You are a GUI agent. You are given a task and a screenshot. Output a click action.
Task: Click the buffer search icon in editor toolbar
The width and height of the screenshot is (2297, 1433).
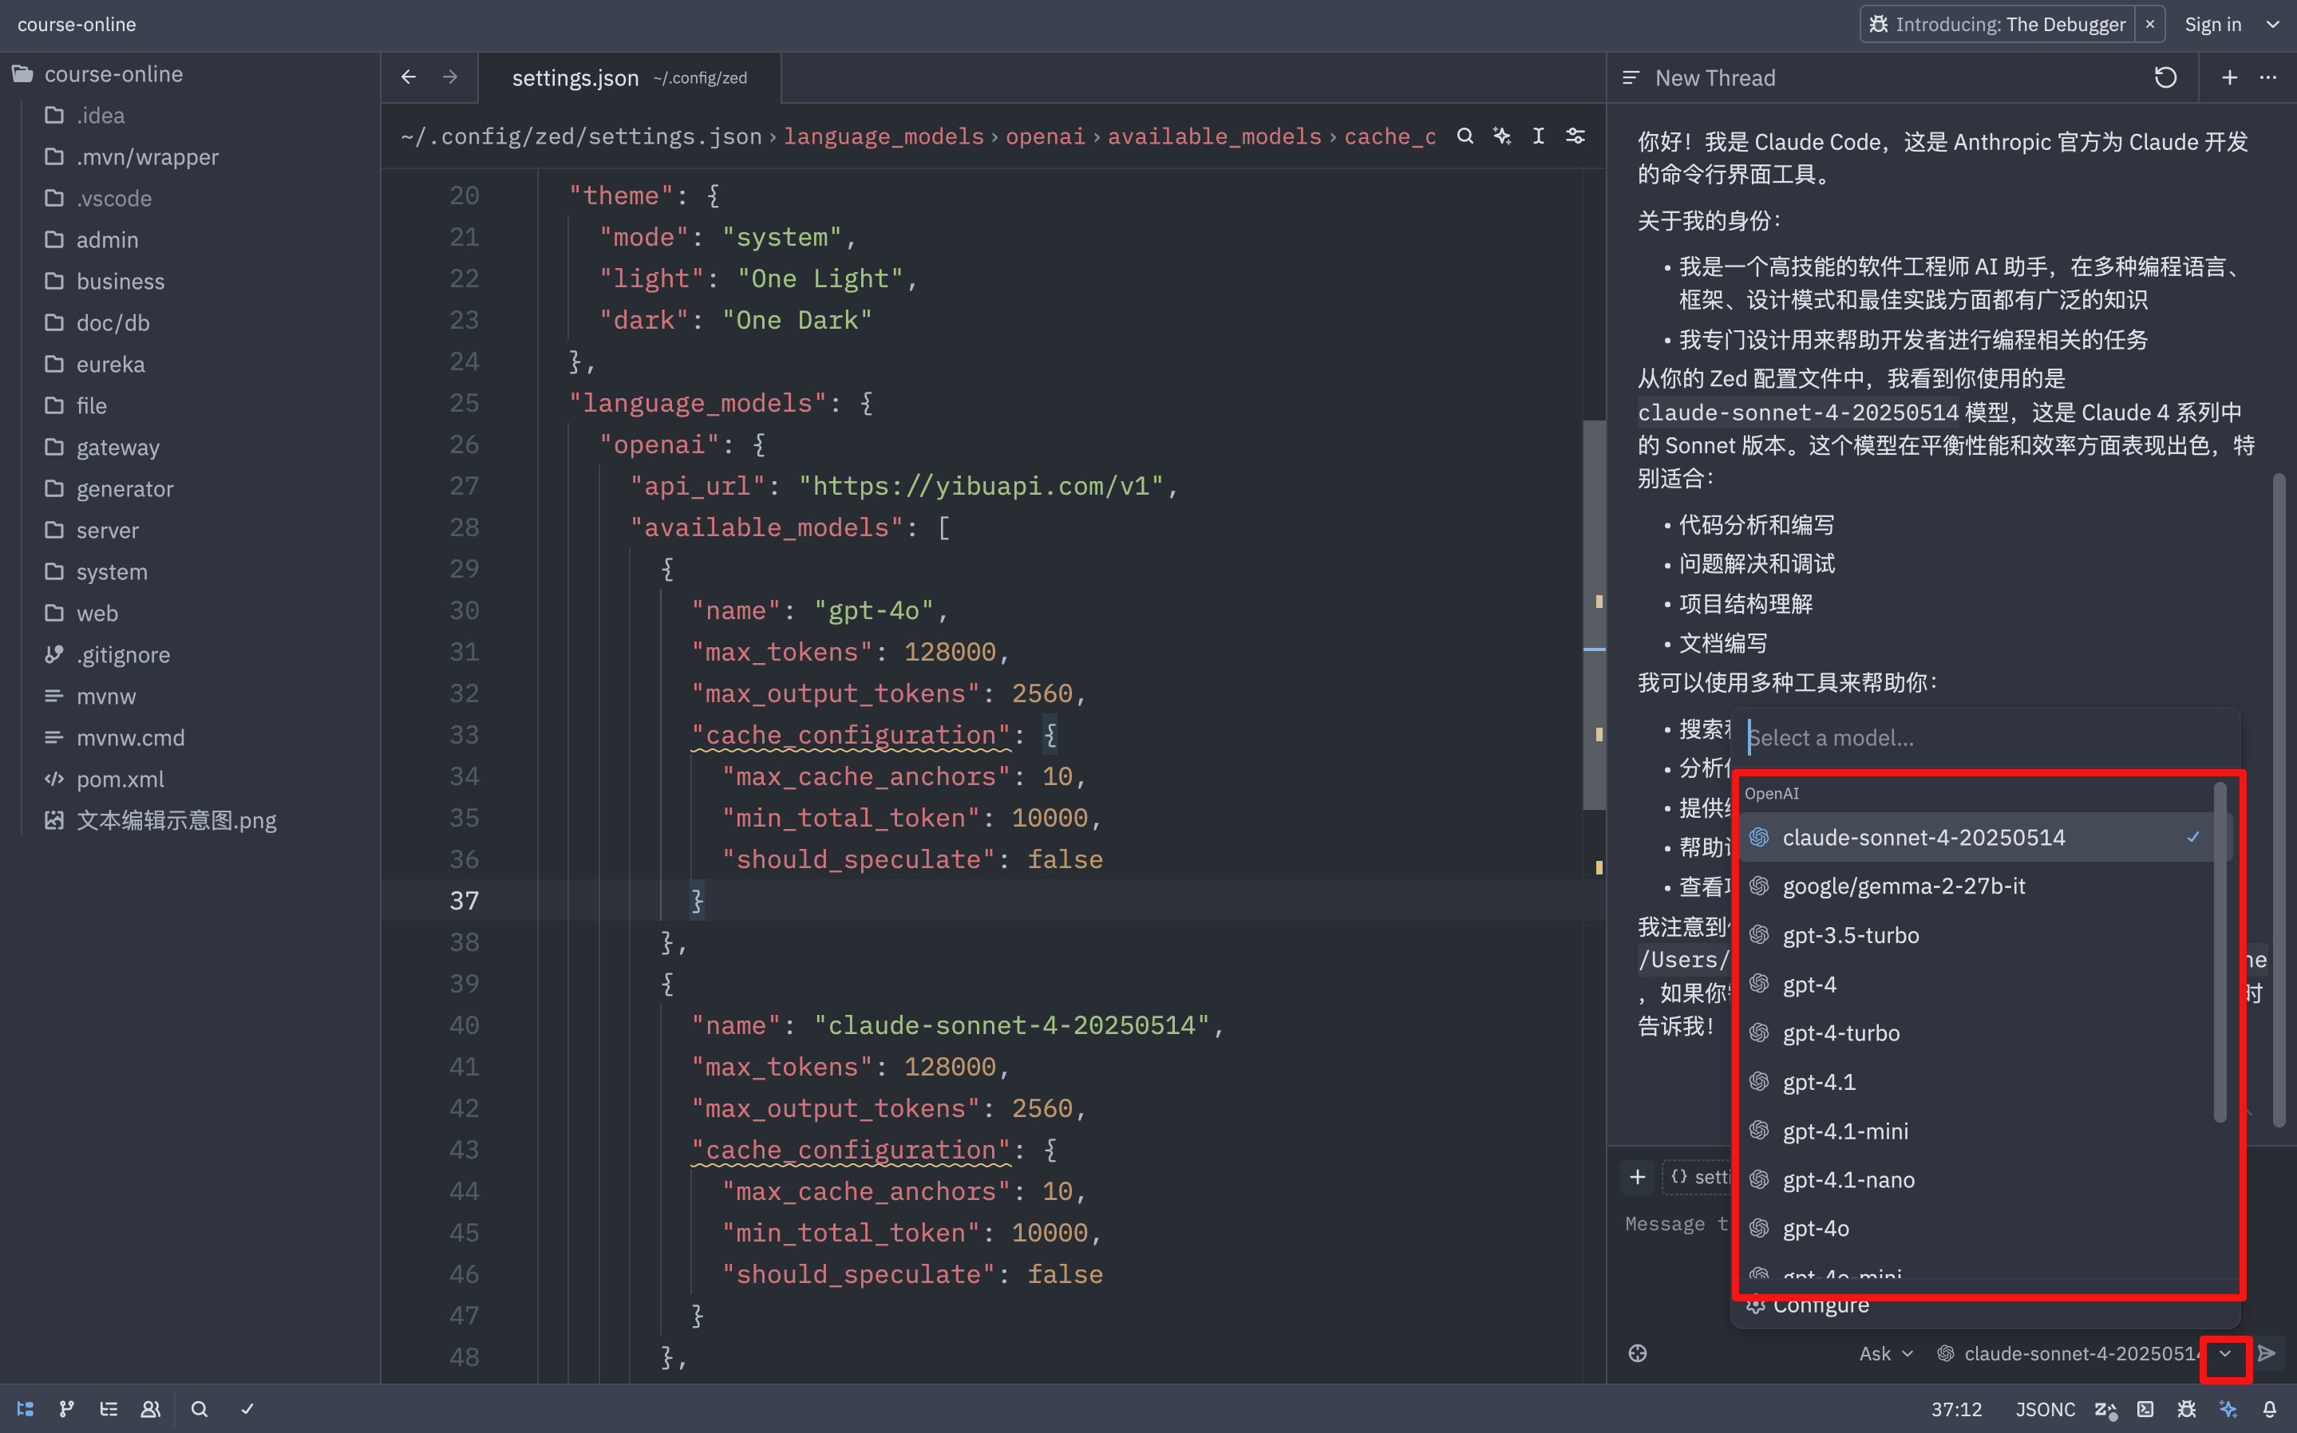(x=1465, y=136)
